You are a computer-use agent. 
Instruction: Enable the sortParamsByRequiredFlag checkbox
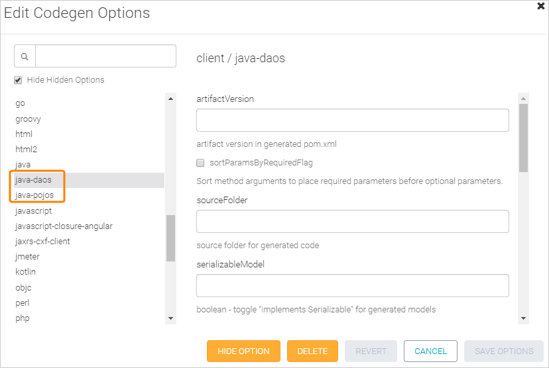pos(200,163)
